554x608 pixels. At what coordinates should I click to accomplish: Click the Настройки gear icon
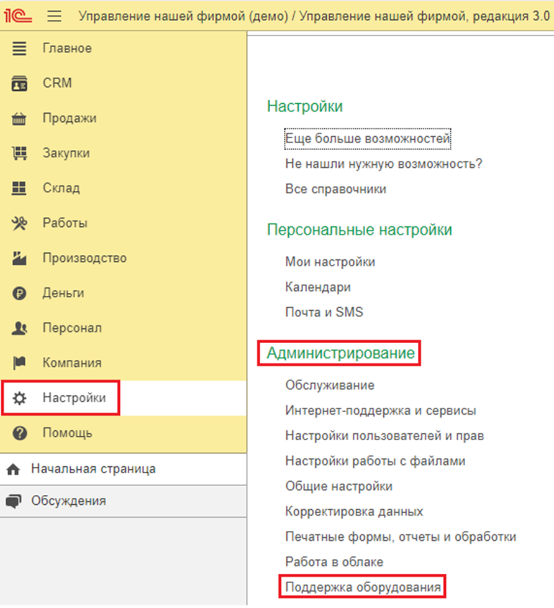19,398
